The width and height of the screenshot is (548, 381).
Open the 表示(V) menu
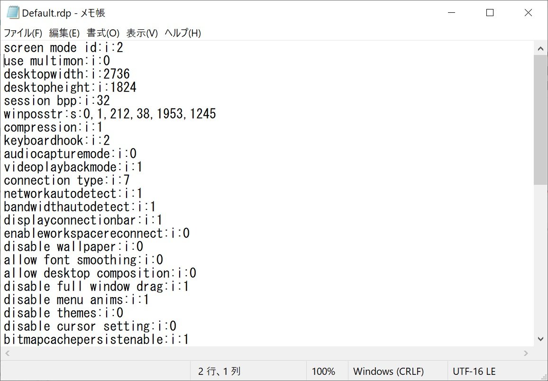point(142,33)
